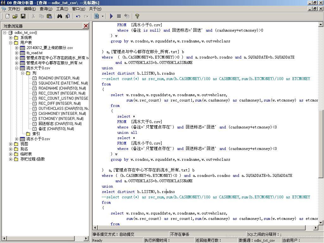Copy selection using the toolbar copy icon
This screenshot has width=324, height=243.
(41, 16)
